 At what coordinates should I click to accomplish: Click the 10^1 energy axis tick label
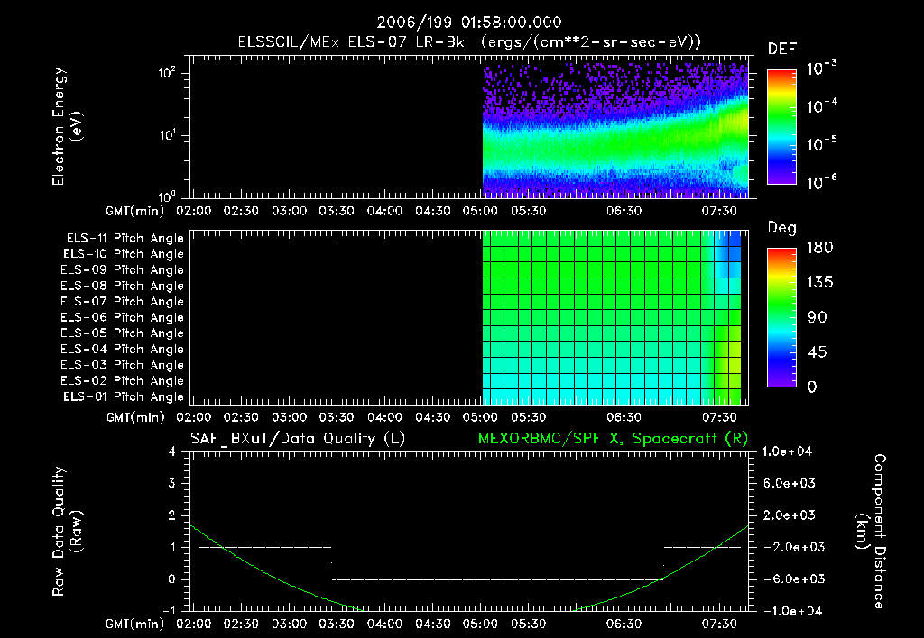[x=167, y=135]
